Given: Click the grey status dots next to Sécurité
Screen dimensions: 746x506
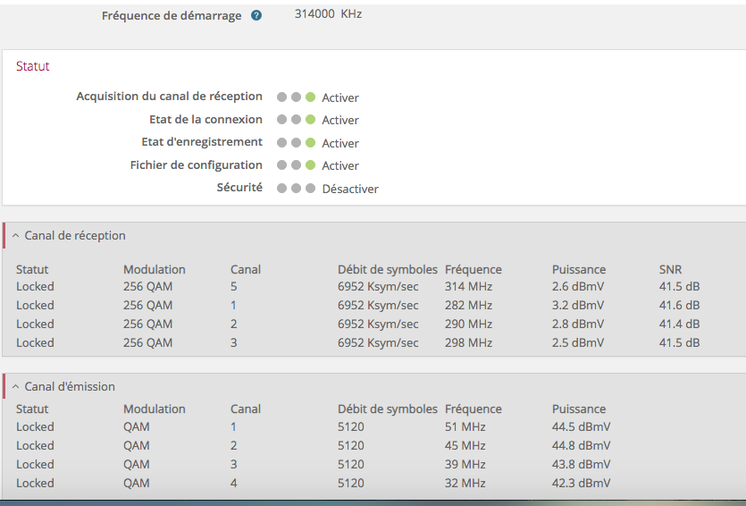Looking at the screenshot, I should pos(296,189).
